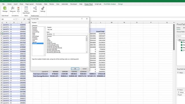The height and width of the screenshot is (104, 185).
Task: Select the Number tab in Format Cells
Action: click(x=34, y=23)
